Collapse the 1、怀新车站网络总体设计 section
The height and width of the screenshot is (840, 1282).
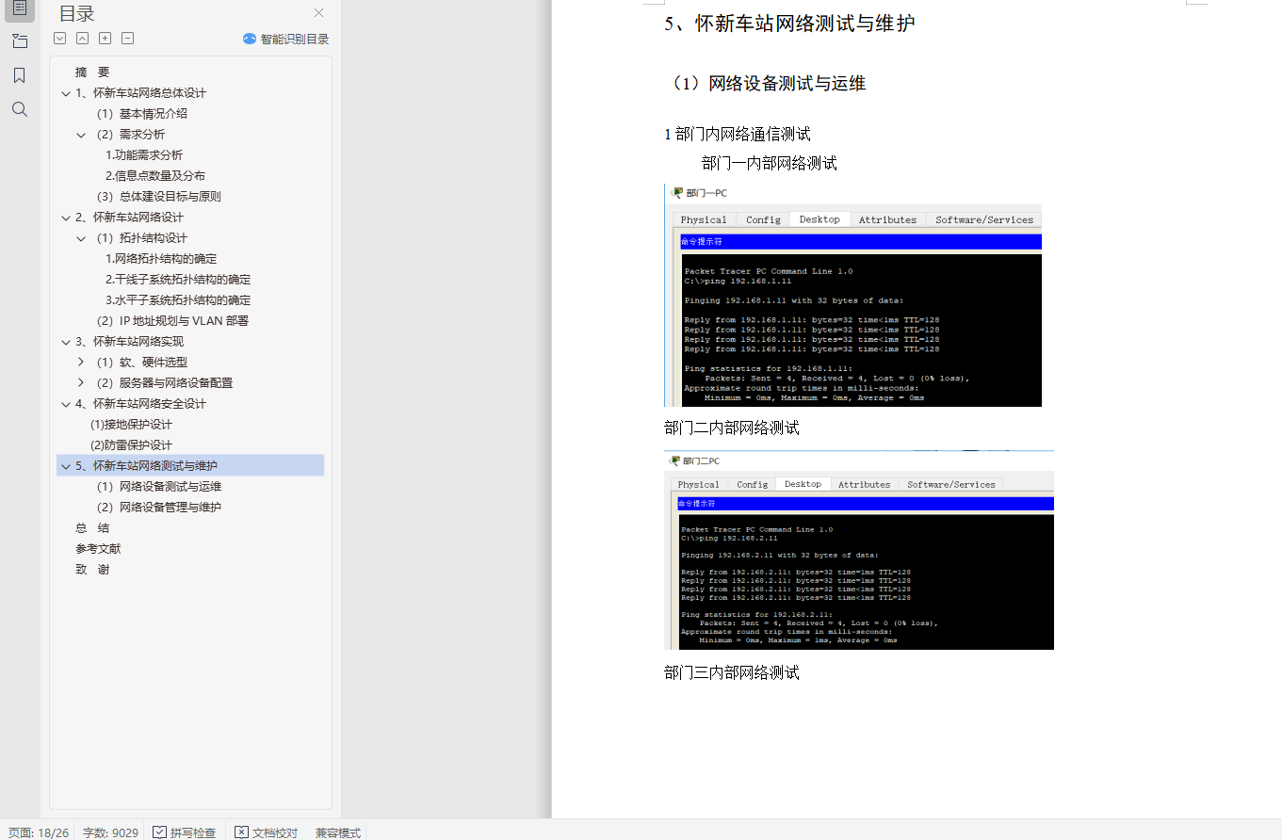(65, 93)
